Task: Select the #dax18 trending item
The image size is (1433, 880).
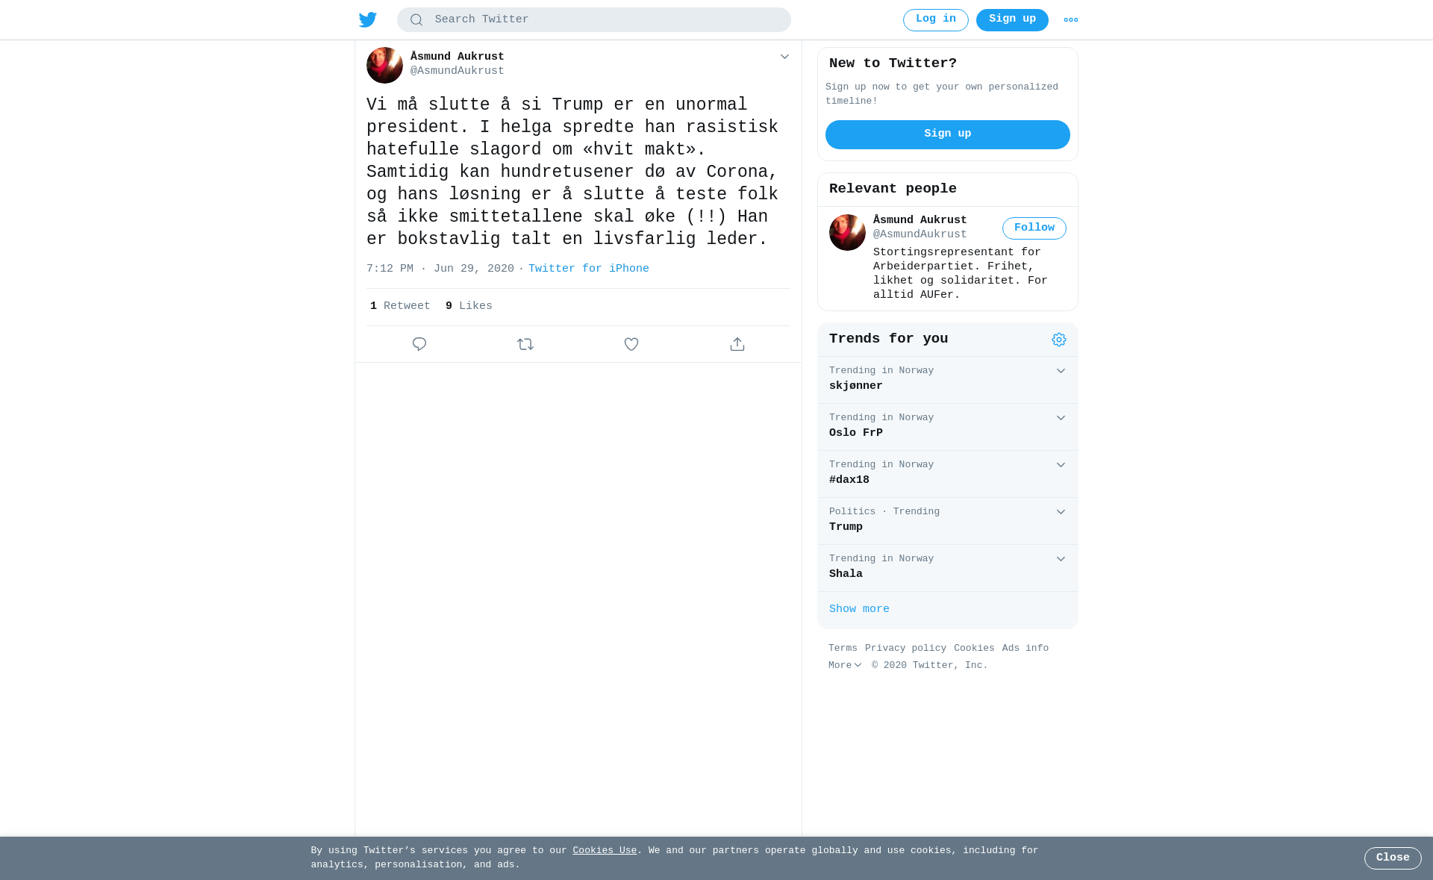Action: click(x=948, y=474)
